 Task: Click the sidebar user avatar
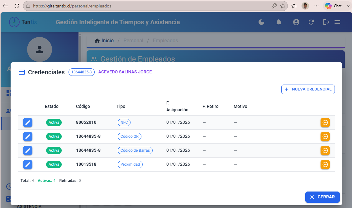pyautogui.click(x=40, y=49)
